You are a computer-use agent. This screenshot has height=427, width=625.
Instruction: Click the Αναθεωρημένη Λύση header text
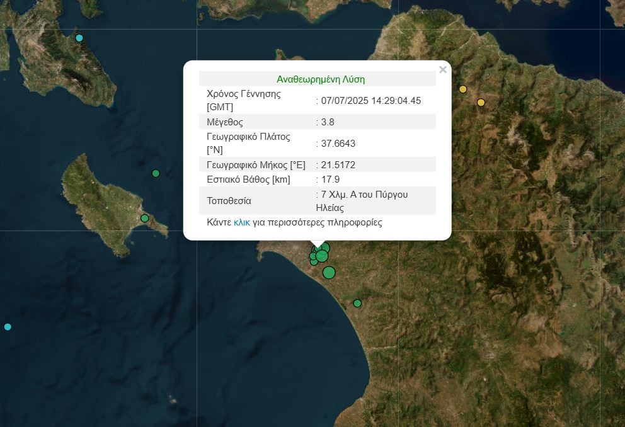pos(321,79)
